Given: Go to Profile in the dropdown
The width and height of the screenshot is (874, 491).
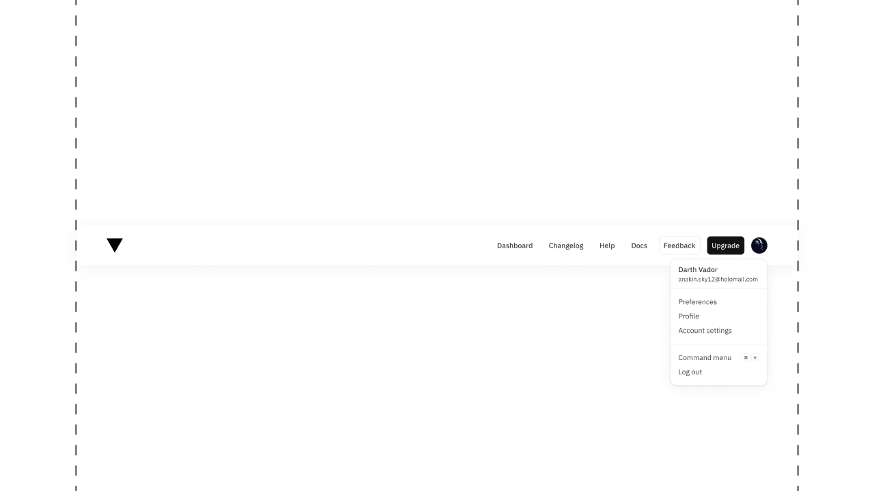Looking at the screenshot, I should (688, 316).
